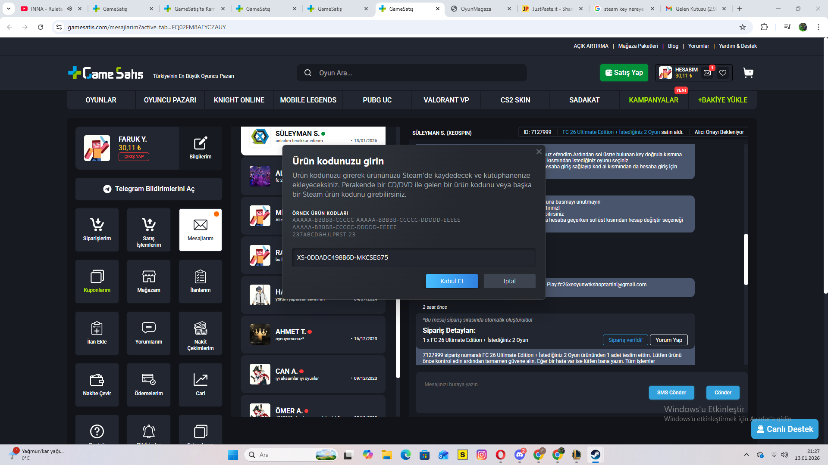This screenshot has height=465, width=828.
Task: Open the browser tab search dropdown
Action: pyautogui.click(x=9, y=9)
